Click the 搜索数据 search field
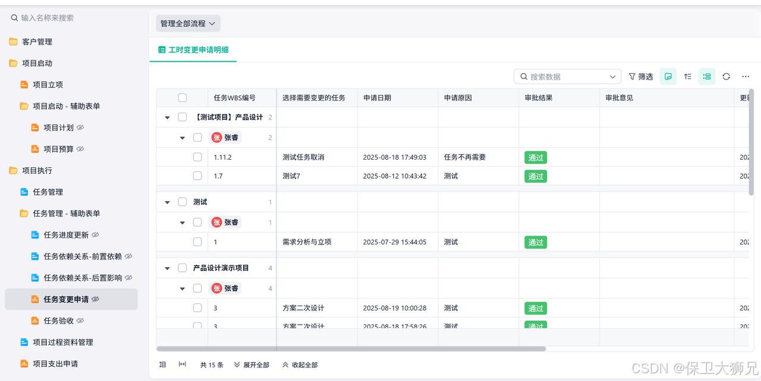 tap(567, 77)
